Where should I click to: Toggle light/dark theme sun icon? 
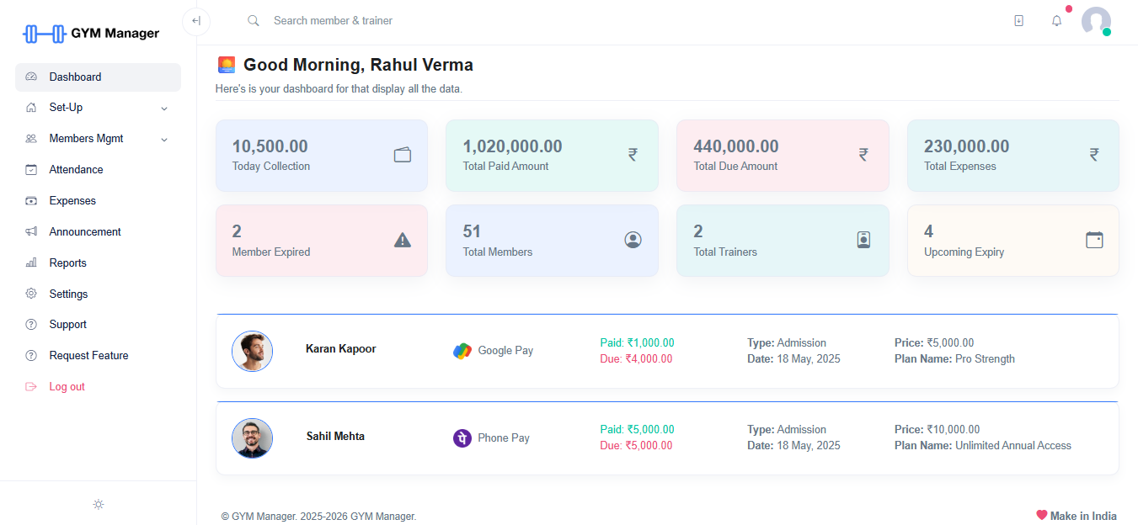coord(99,504)
